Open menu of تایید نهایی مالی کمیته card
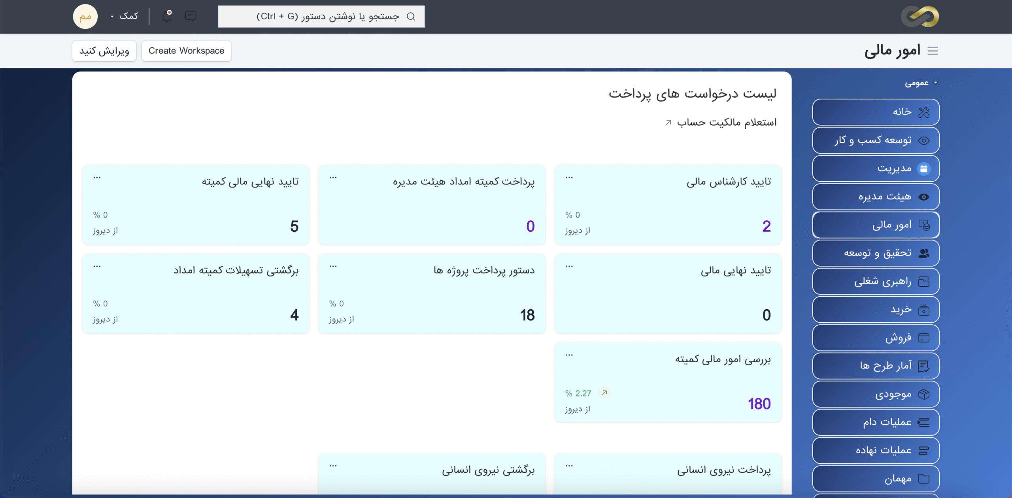The width and height of the screenshot is (1012, 498). point(97,178)
